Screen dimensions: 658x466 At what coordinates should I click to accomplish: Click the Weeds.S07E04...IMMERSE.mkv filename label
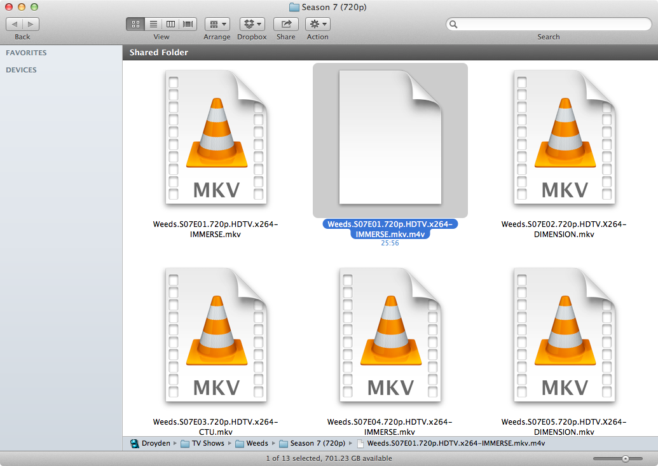[390, 427]
